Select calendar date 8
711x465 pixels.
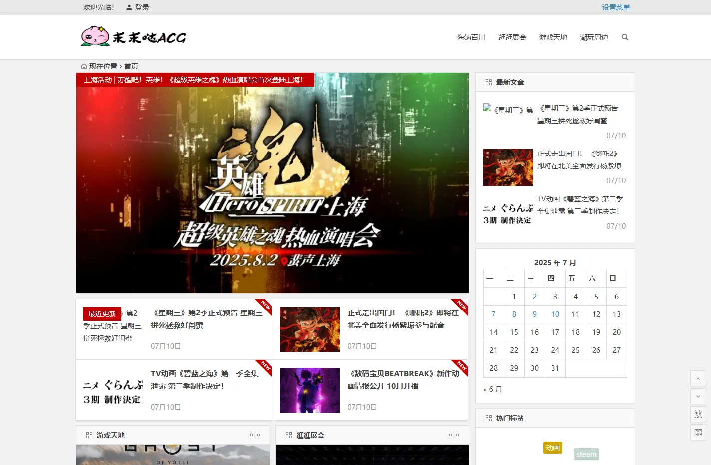(x=514, y=314)
